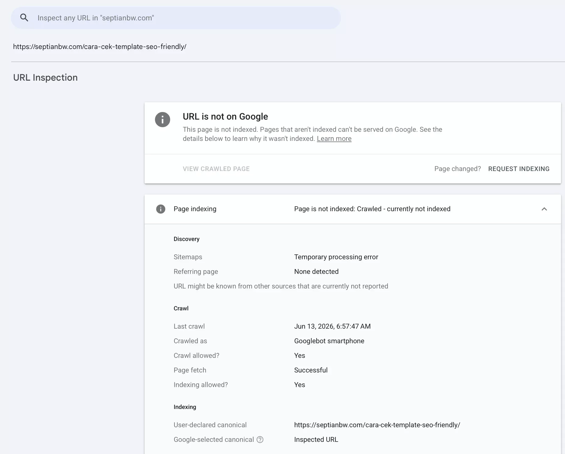
Task: Click the Yes value for Indexing allowed
Action: point(300,385)
